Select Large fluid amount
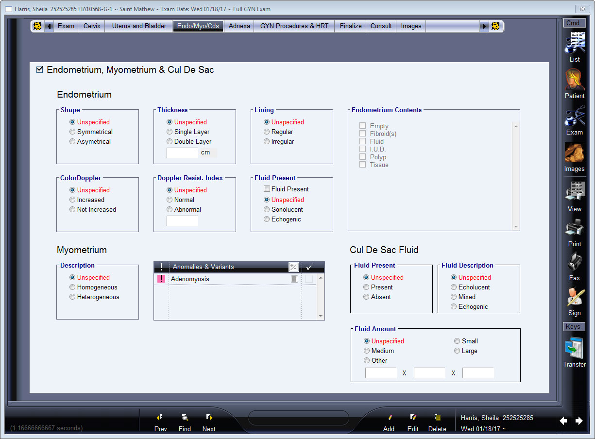 [x=457, y=351]
